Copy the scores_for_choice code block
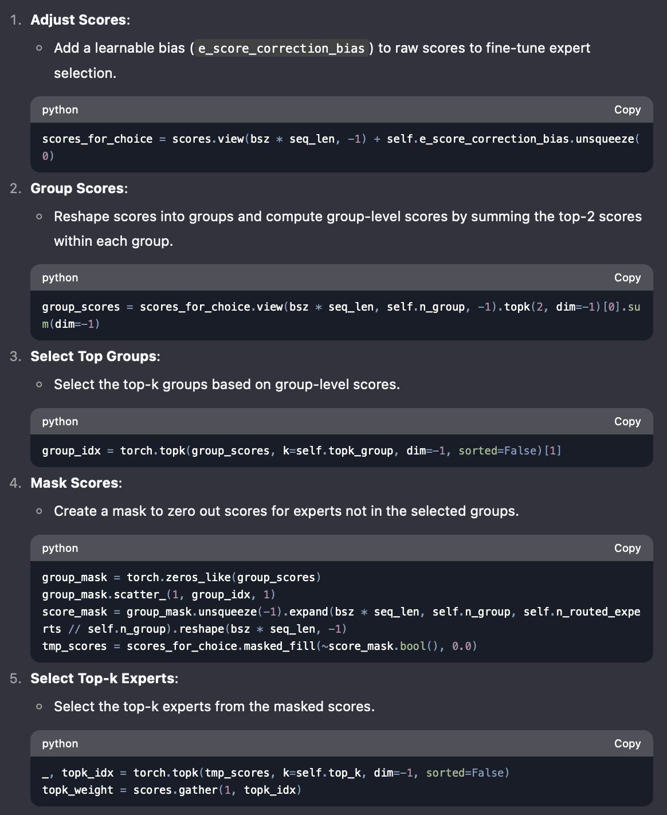The width and height of the screenshot is (667, 815). [627, 109]
